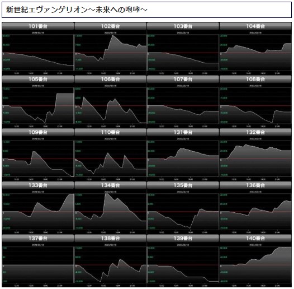Open the 105番台 graph thumbnail
294x289 pixels.
38,106
